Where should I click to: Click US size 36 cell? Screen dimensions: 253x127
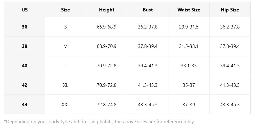[x=25, y=27]
